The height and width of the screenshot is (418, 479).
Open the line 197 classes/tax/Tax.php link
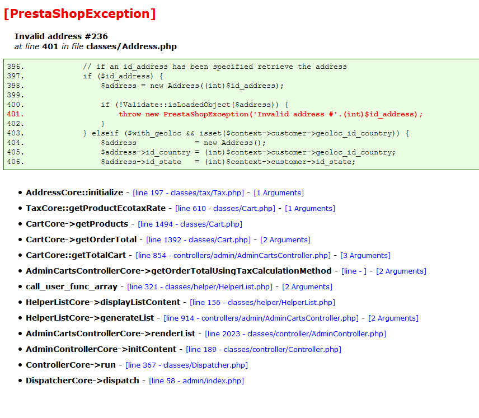pyautogui.click(x=188, y=193)
